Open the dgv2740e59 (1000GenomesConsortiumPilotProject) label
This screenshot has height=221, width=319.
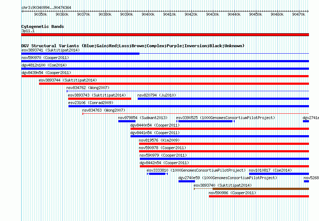pos(228,178)
